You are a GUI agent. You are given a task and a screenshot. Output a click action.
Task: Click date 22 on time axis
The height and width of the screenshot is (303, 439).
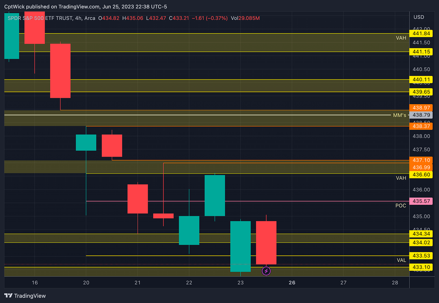click(x=189, y=283)
